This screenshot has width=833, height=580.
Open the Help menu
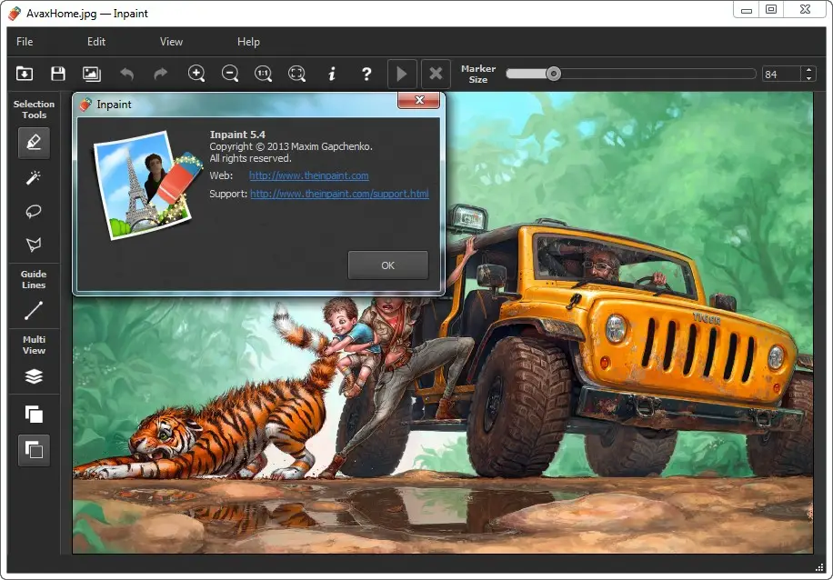click(248, 42)
